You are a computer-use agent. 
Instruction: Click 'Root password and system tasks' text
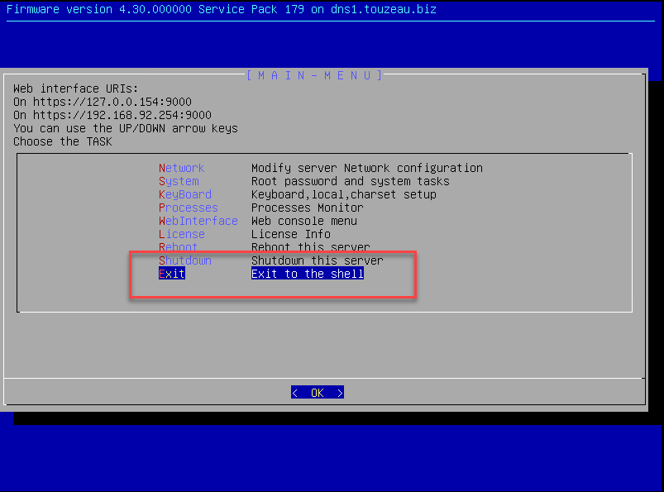coord(350,181)
